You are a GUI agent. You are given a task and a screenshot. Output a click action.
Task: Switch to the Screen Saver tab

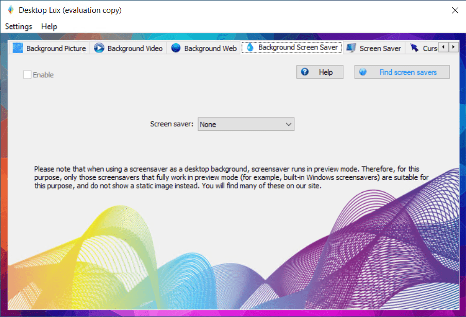pos(374,48)
